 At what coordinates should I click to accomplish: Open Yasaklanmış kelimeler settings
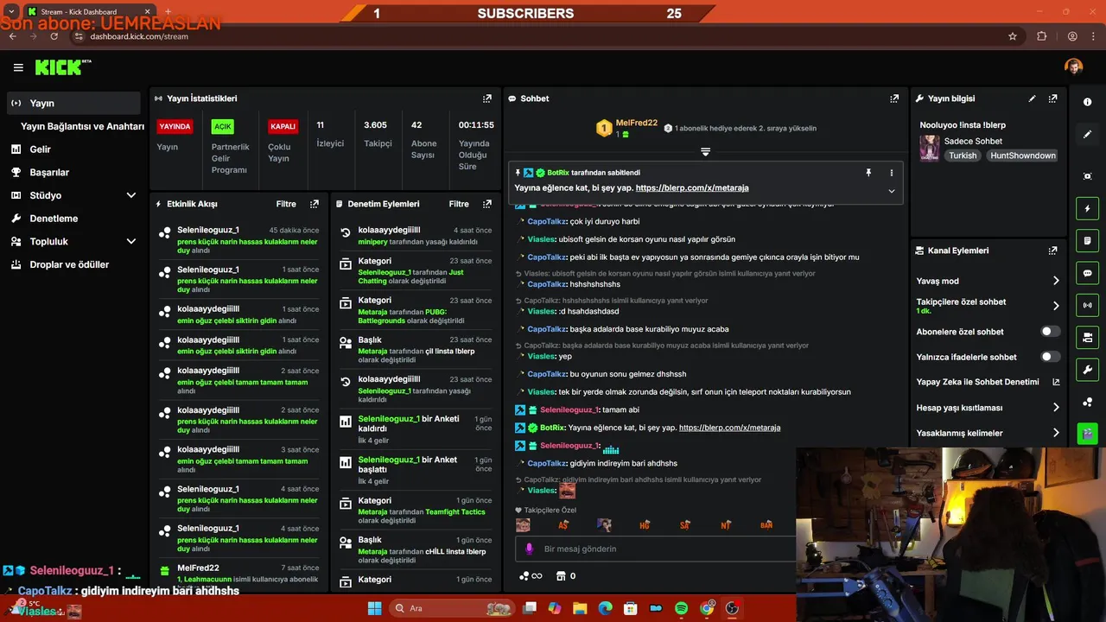988,433
